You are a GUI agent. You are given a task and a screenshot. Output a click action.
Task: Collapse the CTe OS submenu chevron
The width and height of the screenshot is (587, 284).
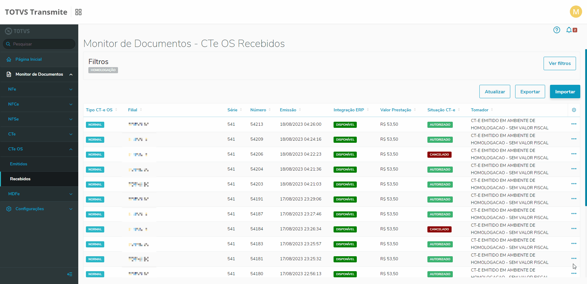[71, 149]
